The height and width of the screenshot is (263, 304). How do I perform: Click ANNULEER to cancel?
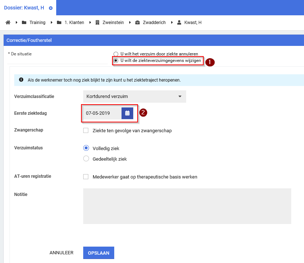click(x=61, y=253)
